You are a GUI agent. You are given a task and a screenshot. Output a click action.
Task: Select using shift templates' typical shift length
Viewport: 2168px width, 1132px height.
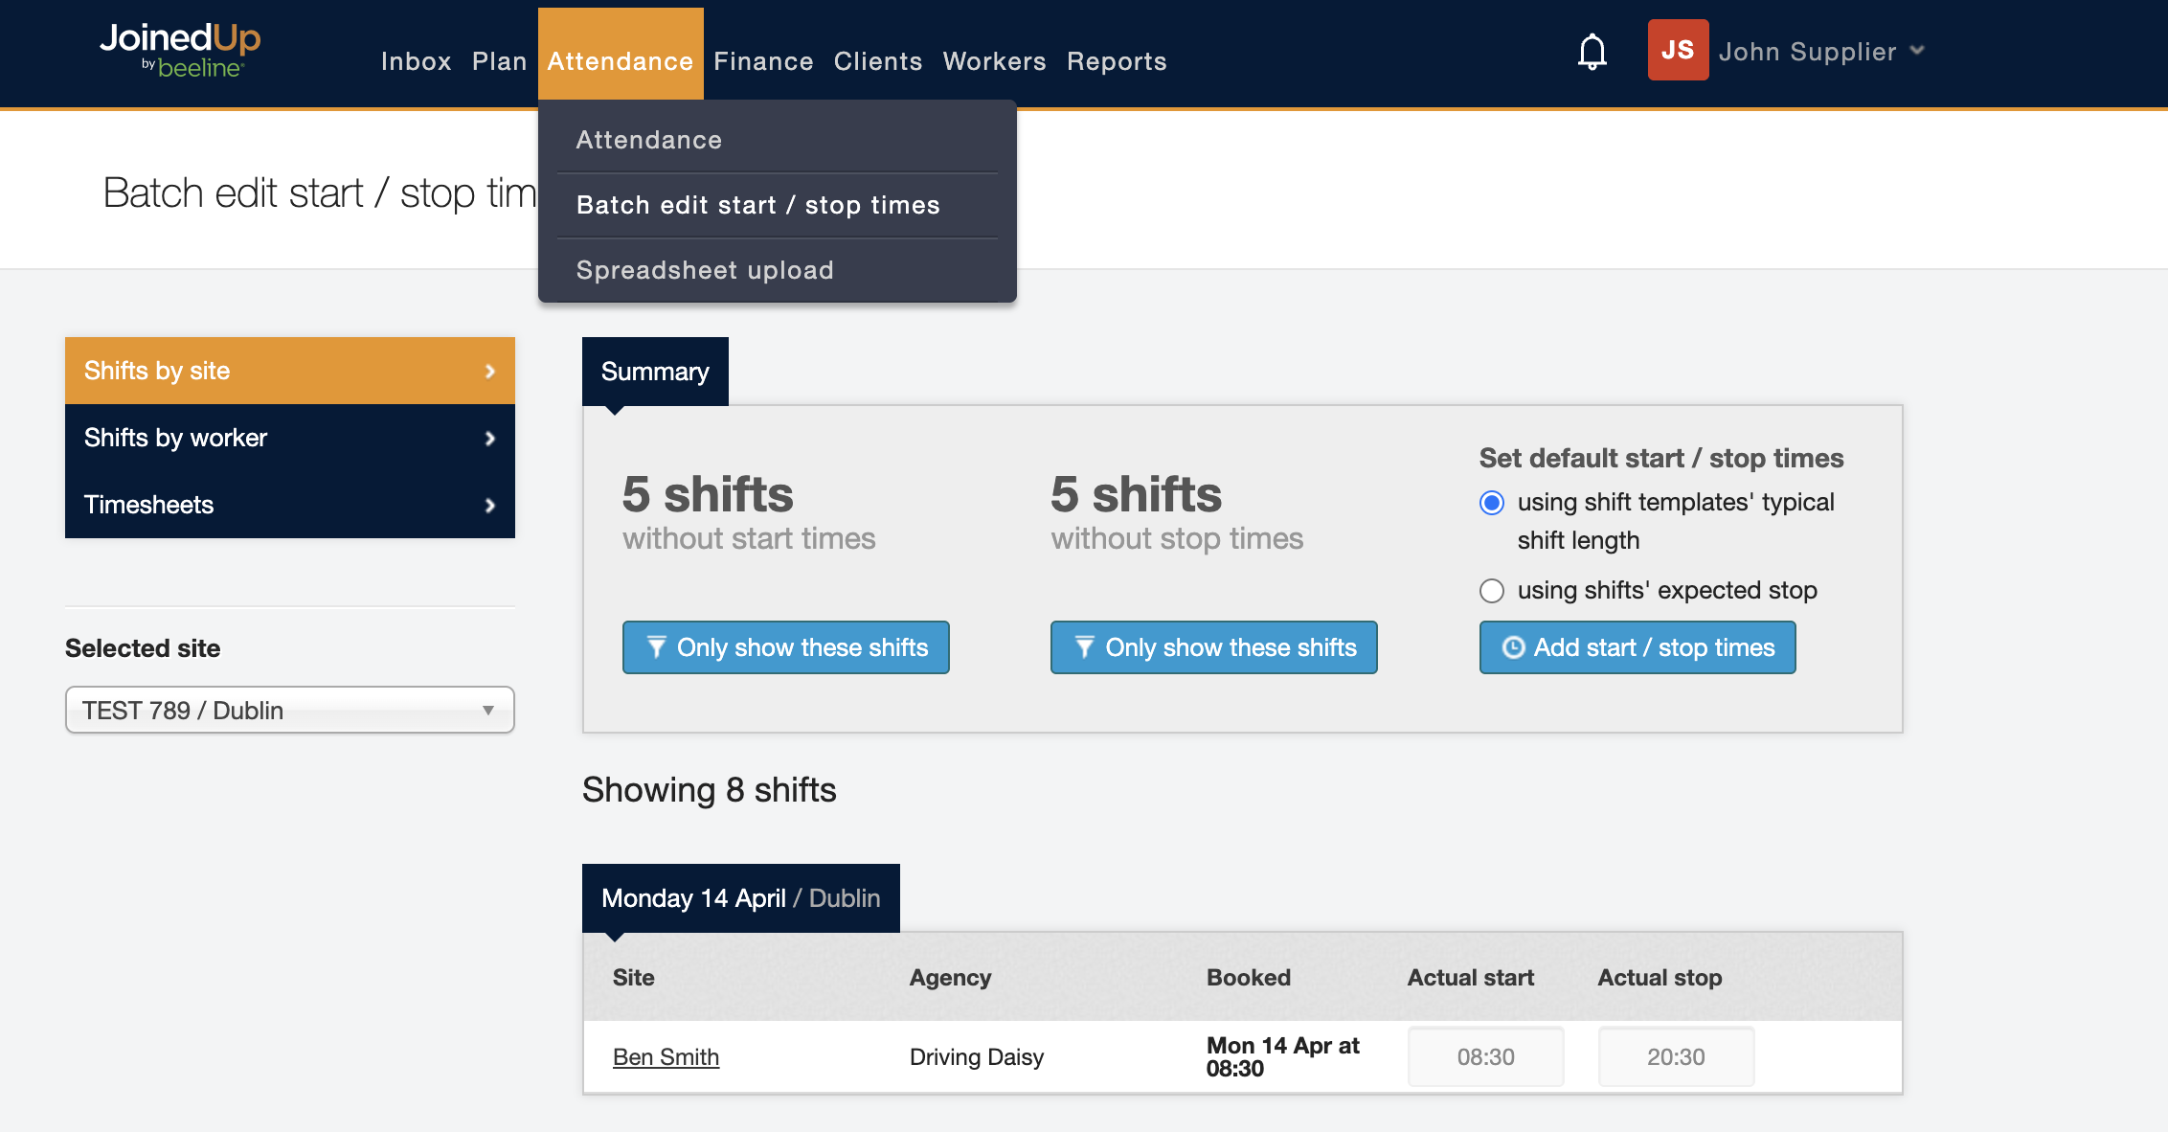coord(1492,503)
